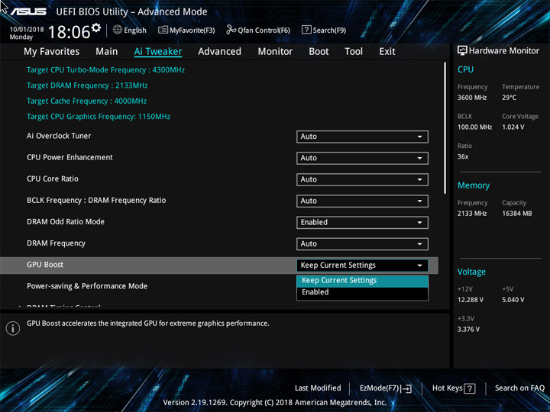Click the info icon beside the help text
550x412 pixels.
(x=13, y=328)
